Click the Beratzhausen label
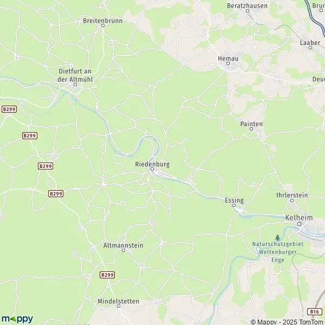This screenshot has width=325, height=325. pyautogui.click(x=247, y=6)
